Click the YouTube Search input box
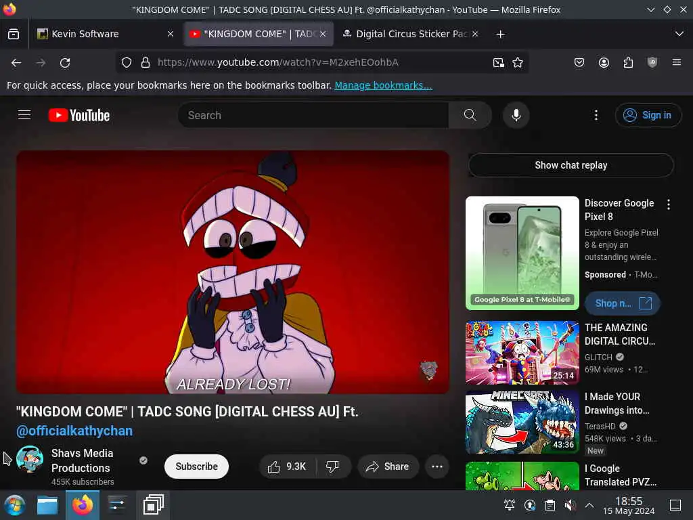693x520 pixels. coord(314,115)
